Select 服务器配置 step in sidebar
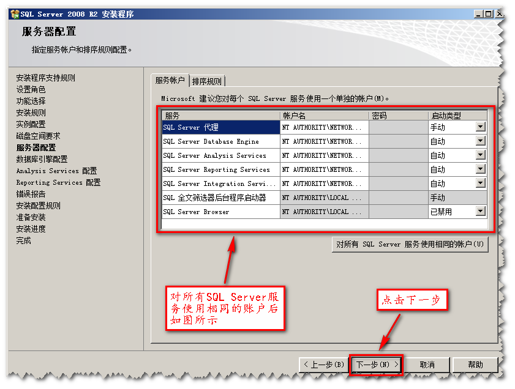Image resolution: width=515 pixels, height=389 pixels. point(36,147)
